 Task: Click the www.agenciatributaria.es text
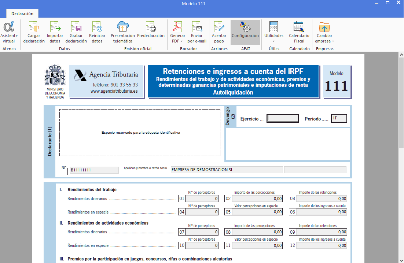(114, 91)
